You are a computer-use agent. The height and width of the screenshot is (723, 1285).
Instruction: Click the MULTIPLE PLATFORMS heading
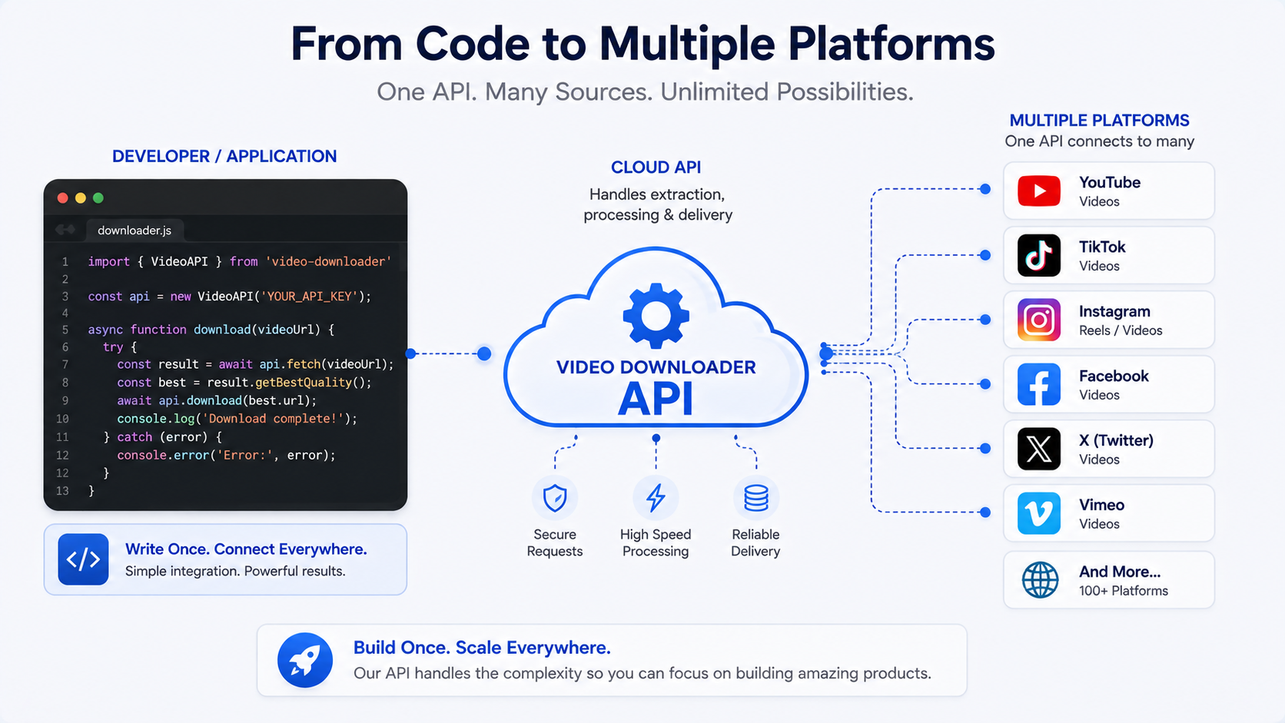[1099, 121]
